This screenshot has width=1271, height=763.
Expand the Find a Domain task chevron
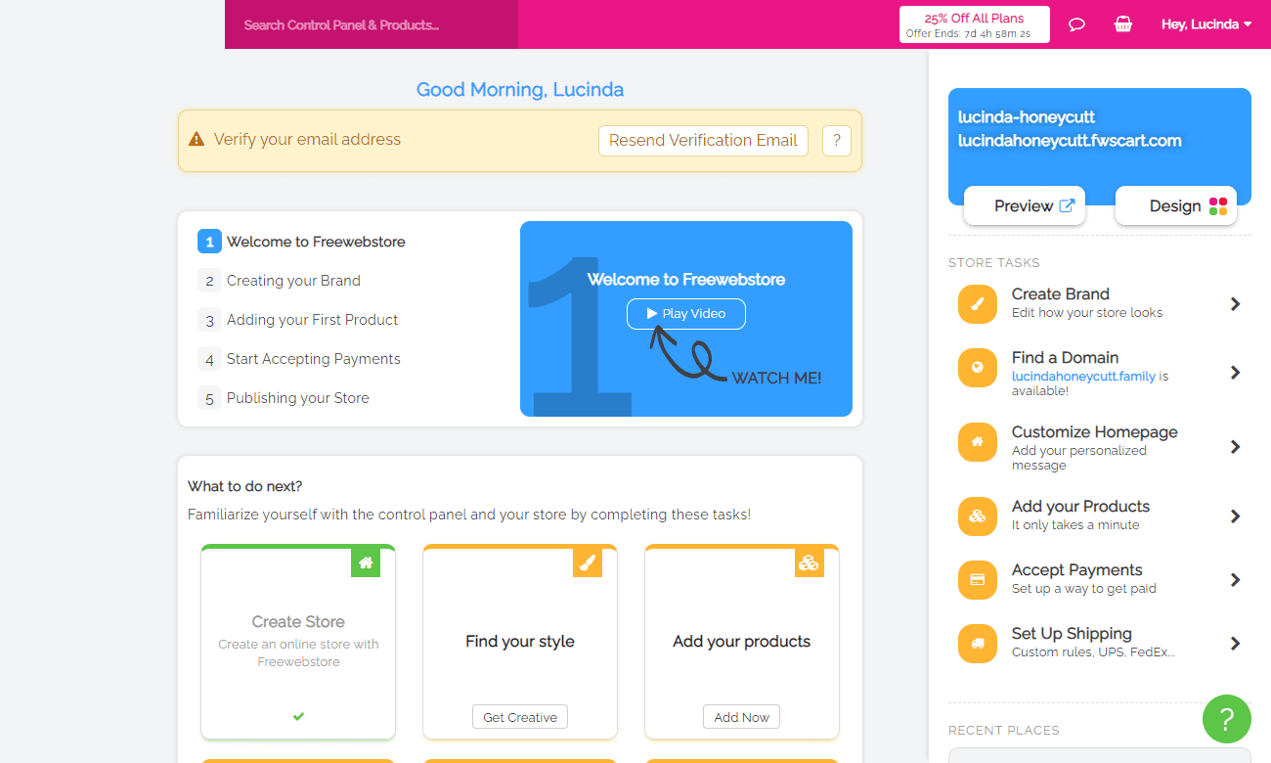(1236, 372)
